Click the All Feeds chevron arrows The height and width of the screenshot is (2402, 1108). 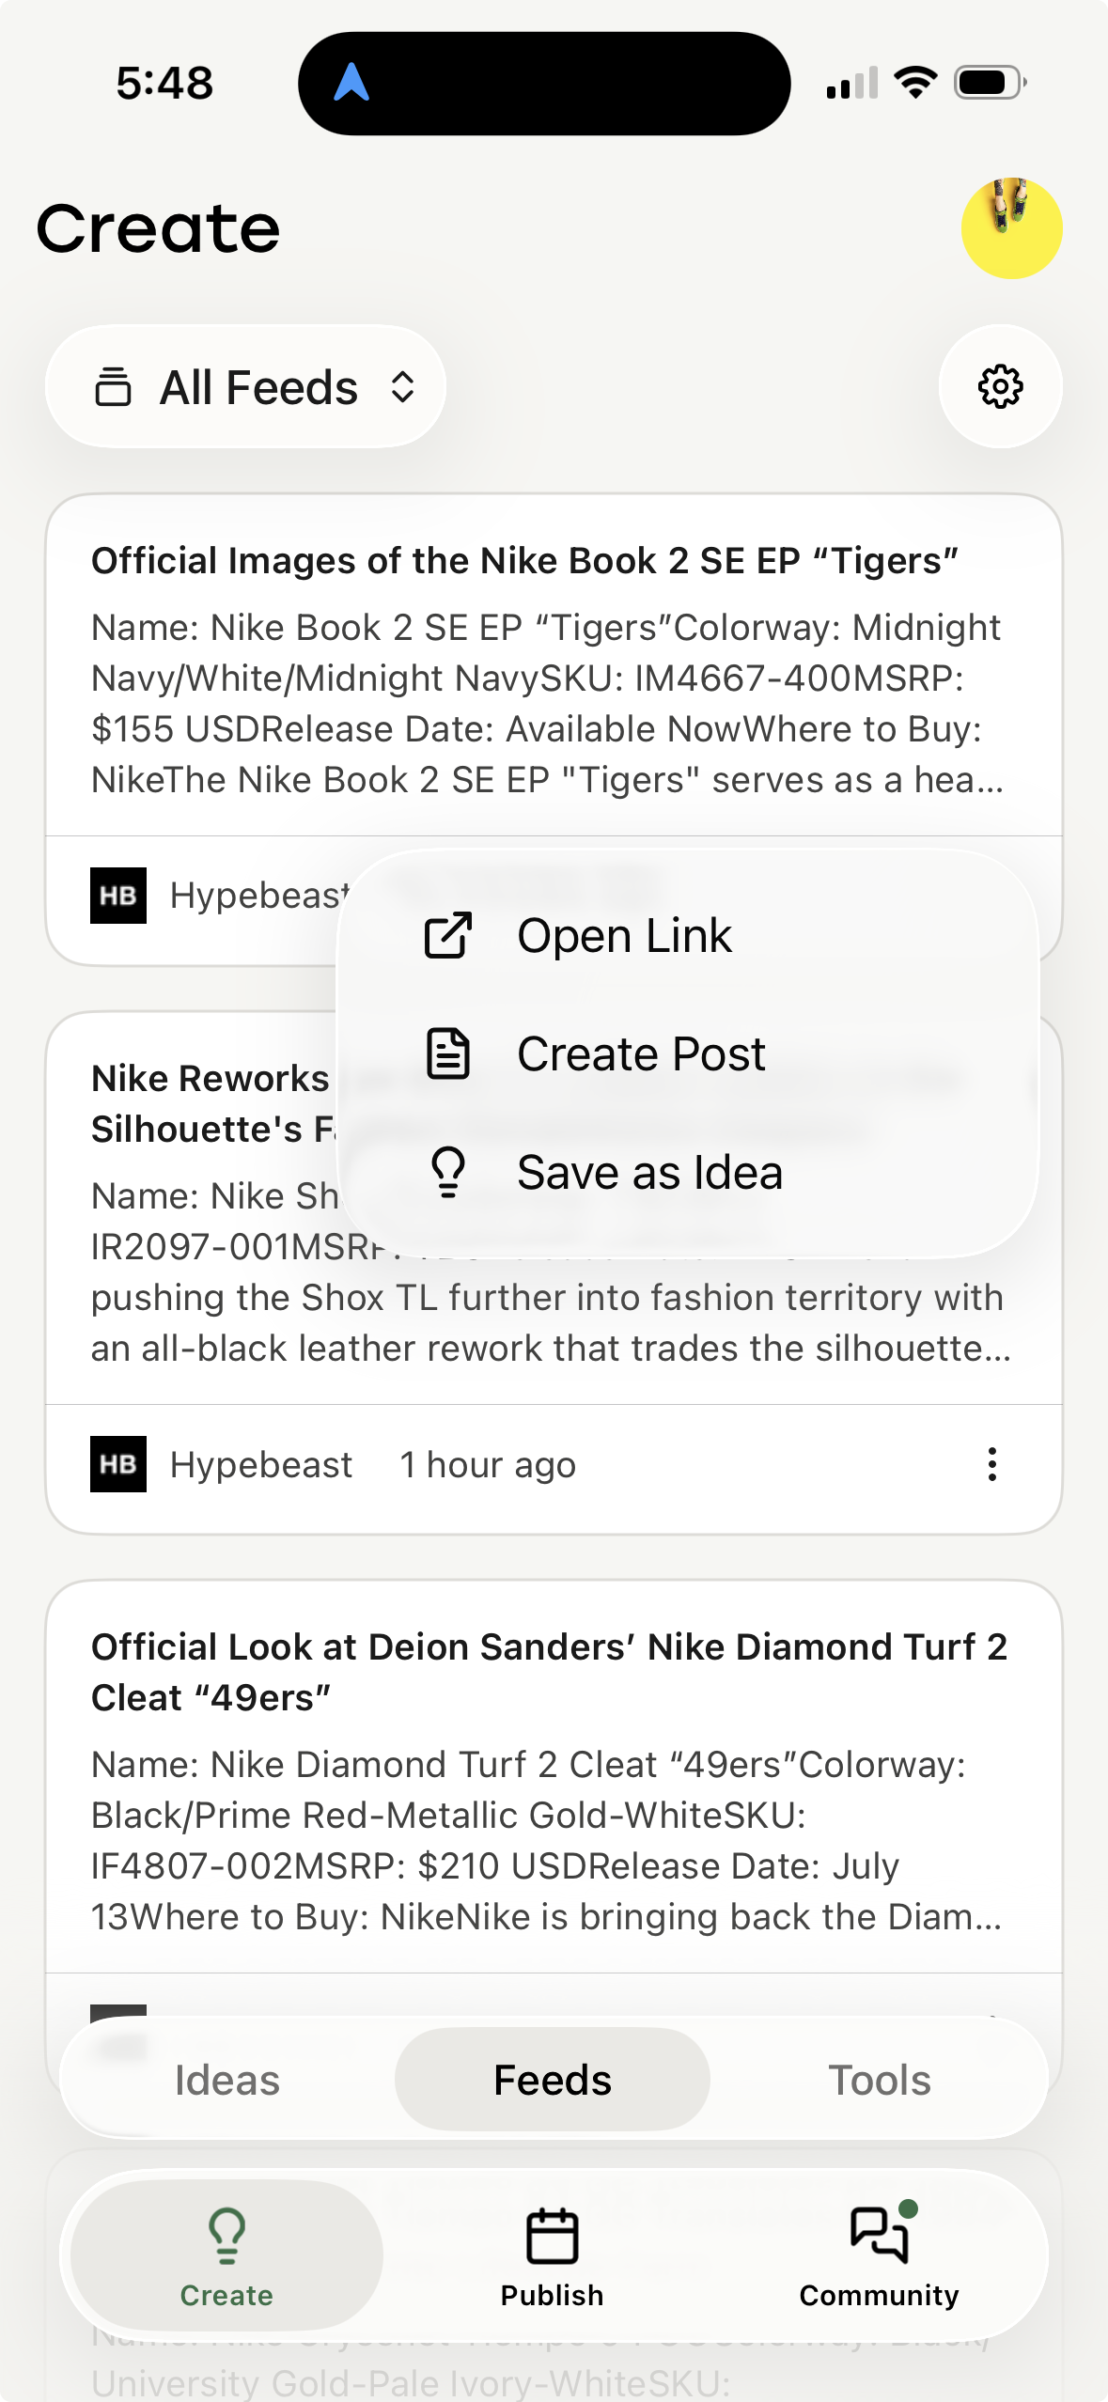pyautogui.click(x=402, y=387)
